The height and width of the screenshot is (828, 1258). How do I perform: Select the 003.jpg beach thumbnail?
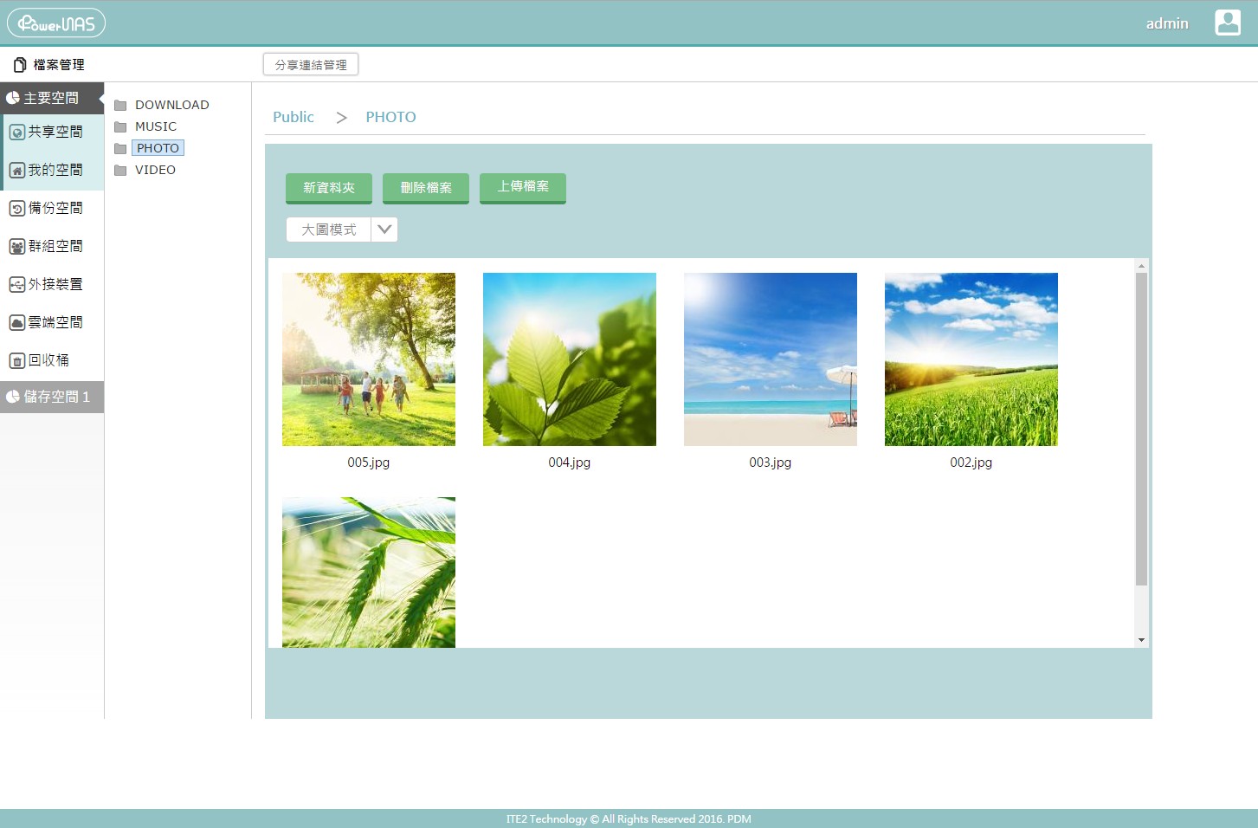tap(771, 359)
